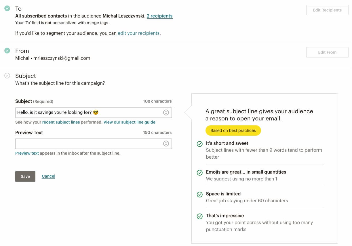Viewport: 352px width, 246px height.
Task: Click the Edit Recipients button
Action: click(327, 10)
